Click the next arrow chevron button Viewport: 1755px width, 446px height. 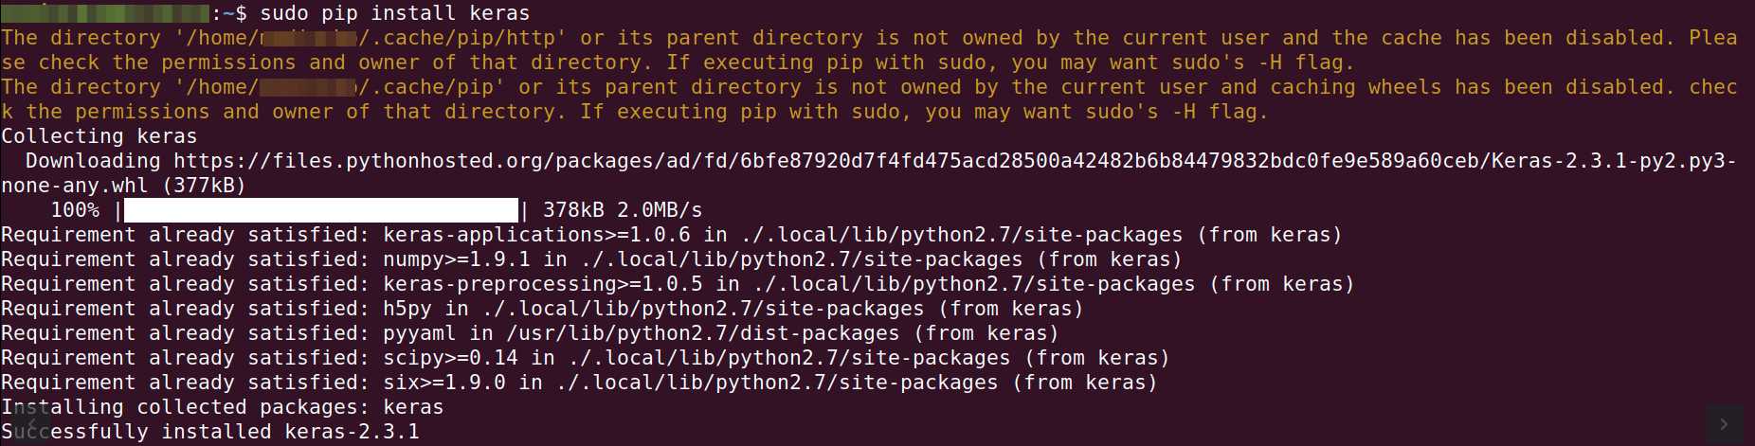click(1724, 423)
